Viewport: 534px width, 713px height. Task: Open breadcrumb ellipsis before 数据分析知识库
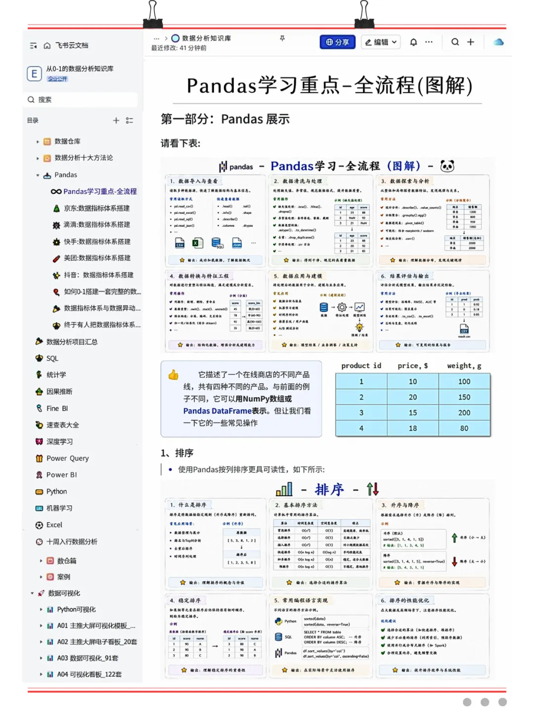click(157, 38)
